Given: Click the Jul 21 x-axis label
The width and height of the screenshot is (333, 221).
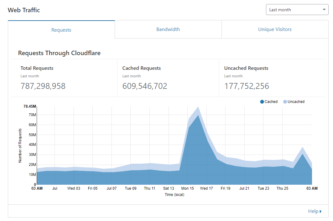Looking at the screenshot, I should [244, 188].
